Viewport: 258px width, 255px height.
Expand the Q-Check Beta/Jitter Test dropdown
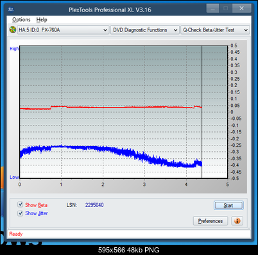215,30
